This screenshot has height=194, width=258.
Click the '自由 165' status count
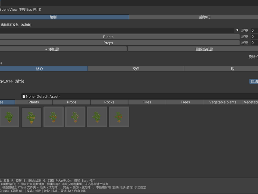click(x=80, y=191)
